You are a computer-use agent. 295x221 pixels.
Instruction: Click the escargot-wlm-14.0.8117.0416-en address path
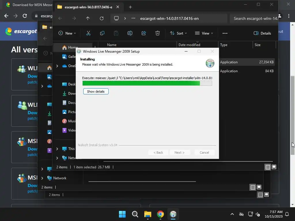click(169, 18)
